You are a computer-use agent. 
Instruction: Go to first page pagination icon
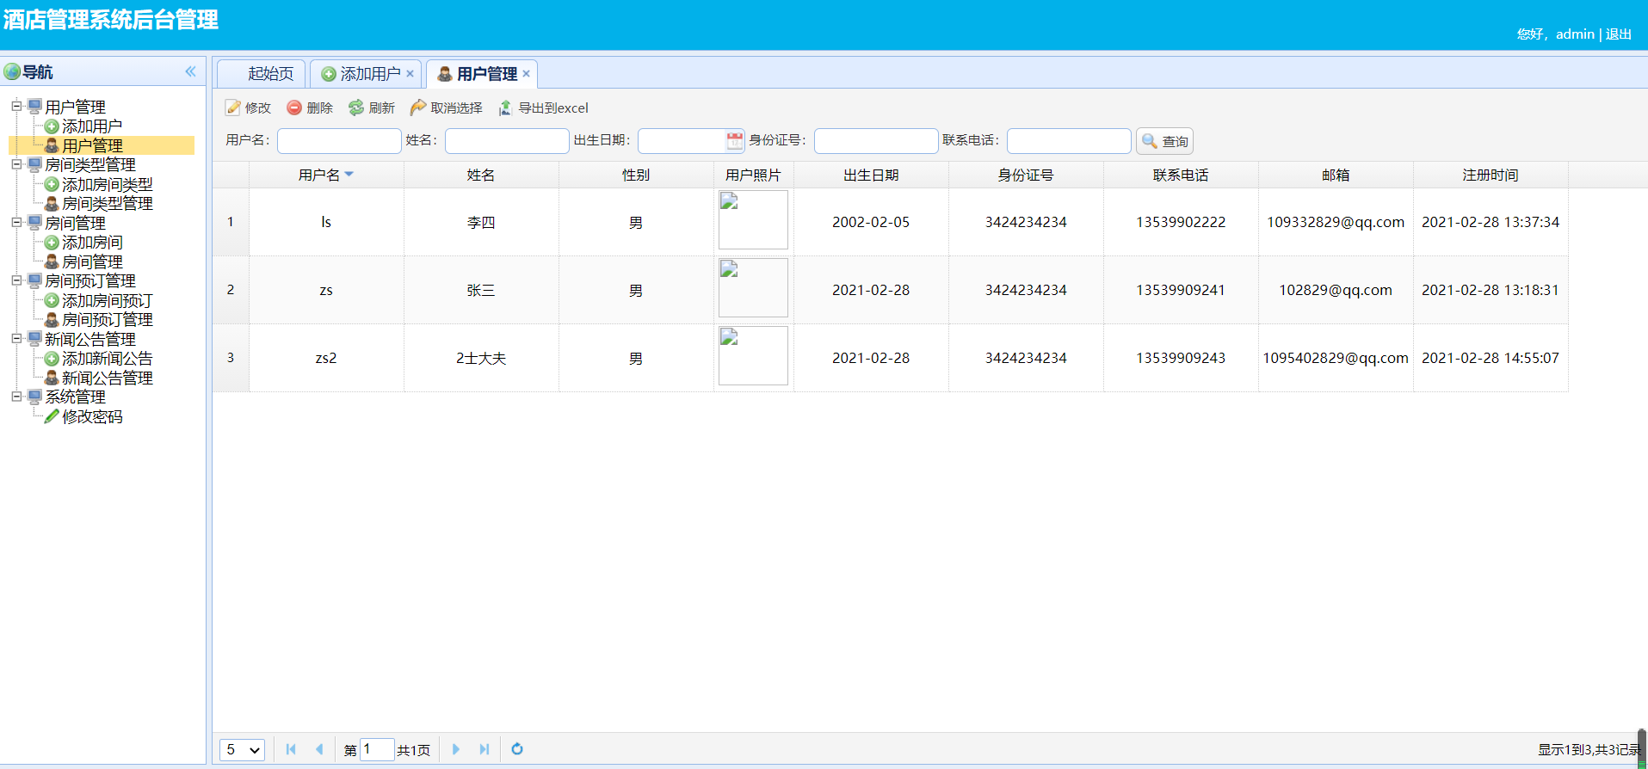(x=291, y=749)
